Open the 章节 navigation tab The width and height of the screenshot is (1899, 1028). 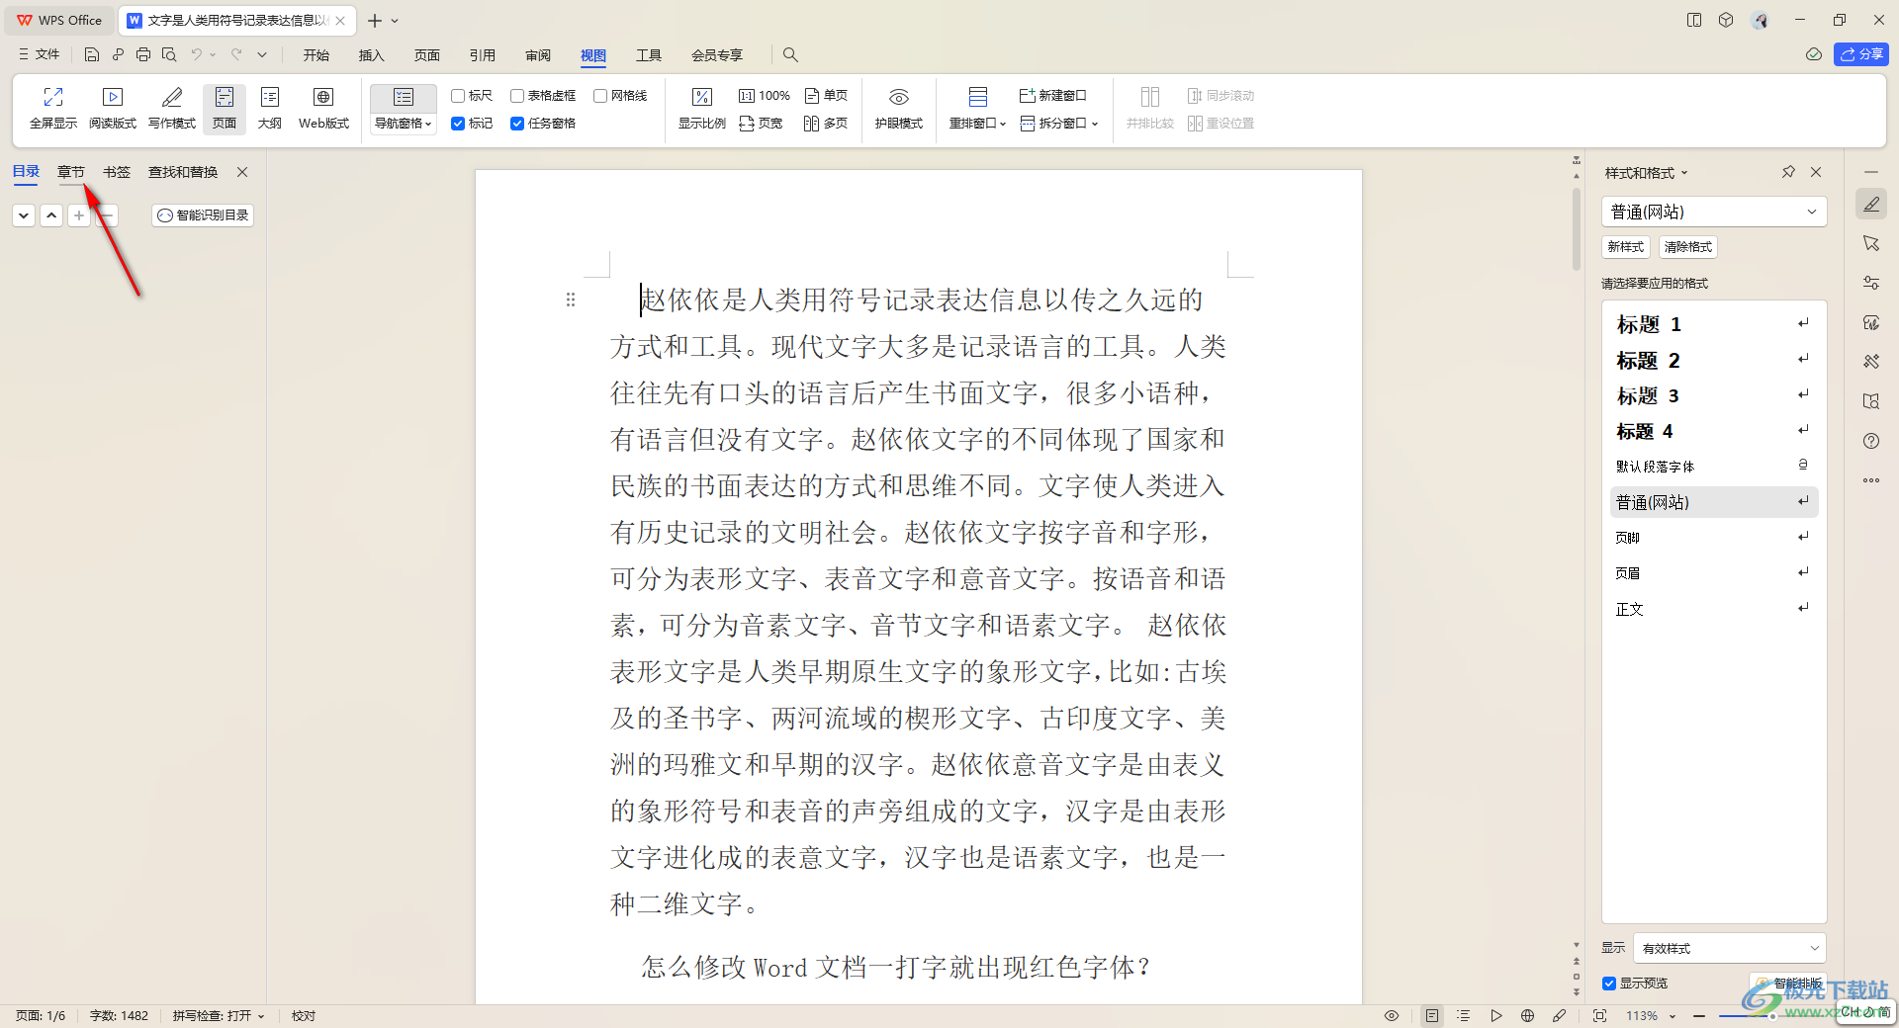pyautogui.click(x=71, y=172)
